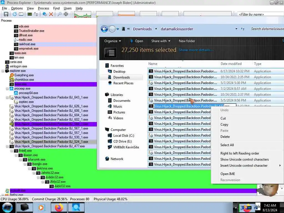Open the Process menu

(x=44, y=8)
